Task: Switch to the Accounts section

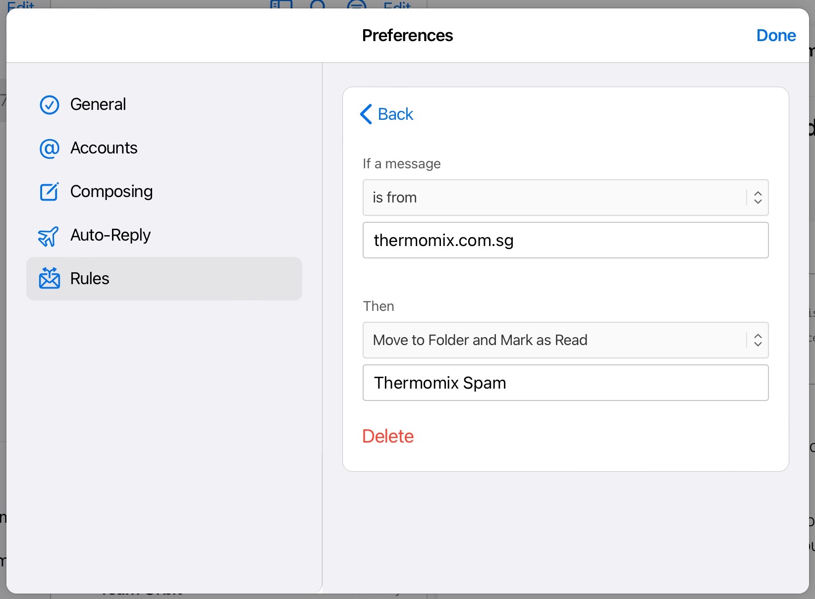Action: [x=104, y=148]
